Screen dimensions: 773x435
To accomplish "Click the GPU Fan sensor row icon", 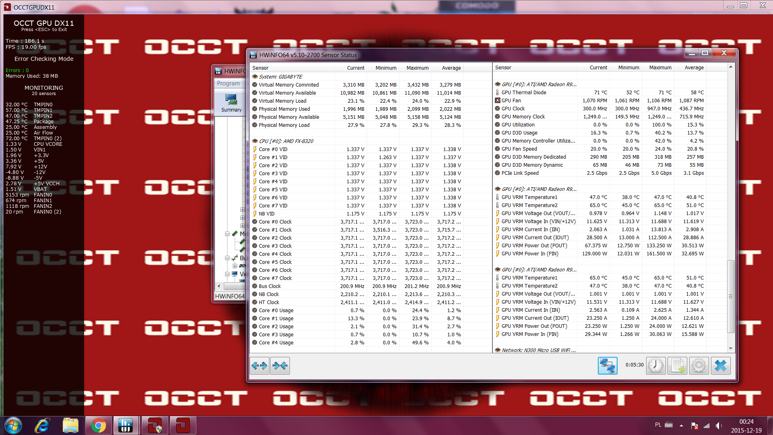I will 498,101.
